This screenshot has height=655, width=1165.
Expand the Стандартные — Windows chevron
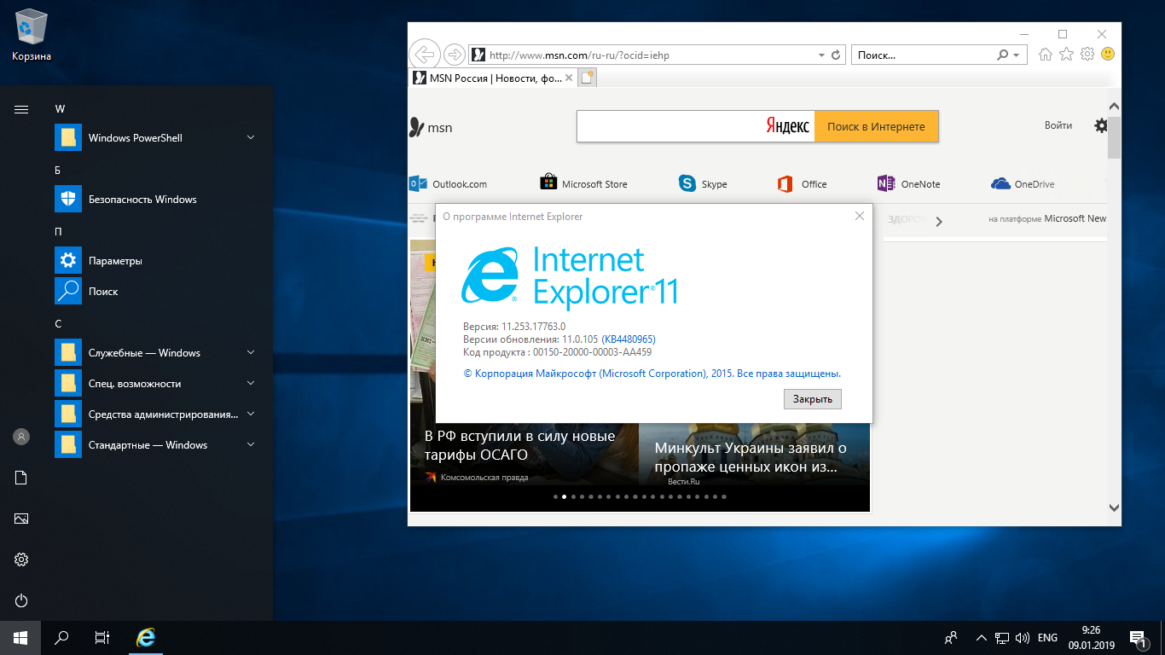pyautogui.click(x=251, y=444)
